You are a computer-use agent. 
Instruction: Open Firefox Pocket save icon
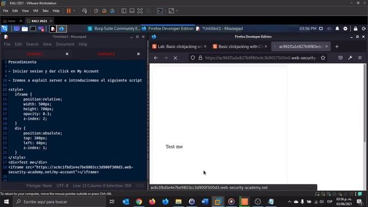coord(340,57)
